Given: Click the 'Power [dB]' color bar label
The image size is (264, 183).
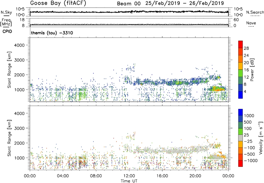Looking at the screenshot, I should click(252, 70).
